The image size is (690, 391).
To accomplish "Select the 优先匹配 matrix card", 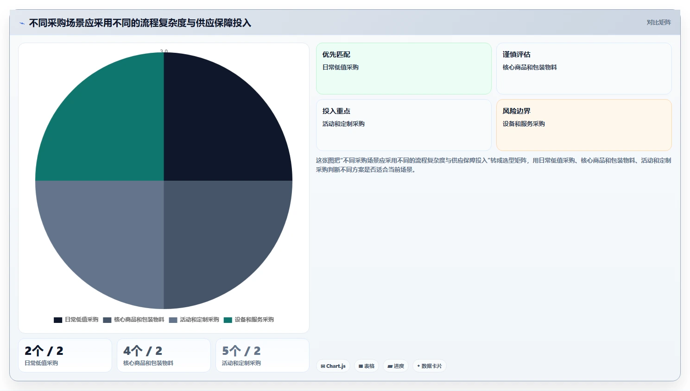I will tap(404, 69).
